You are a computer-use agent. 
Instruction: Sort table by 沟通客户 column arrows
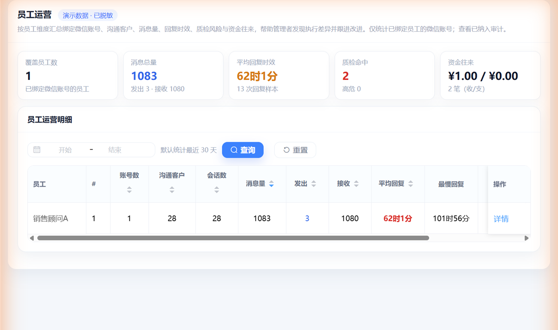[x=172, y=190]
